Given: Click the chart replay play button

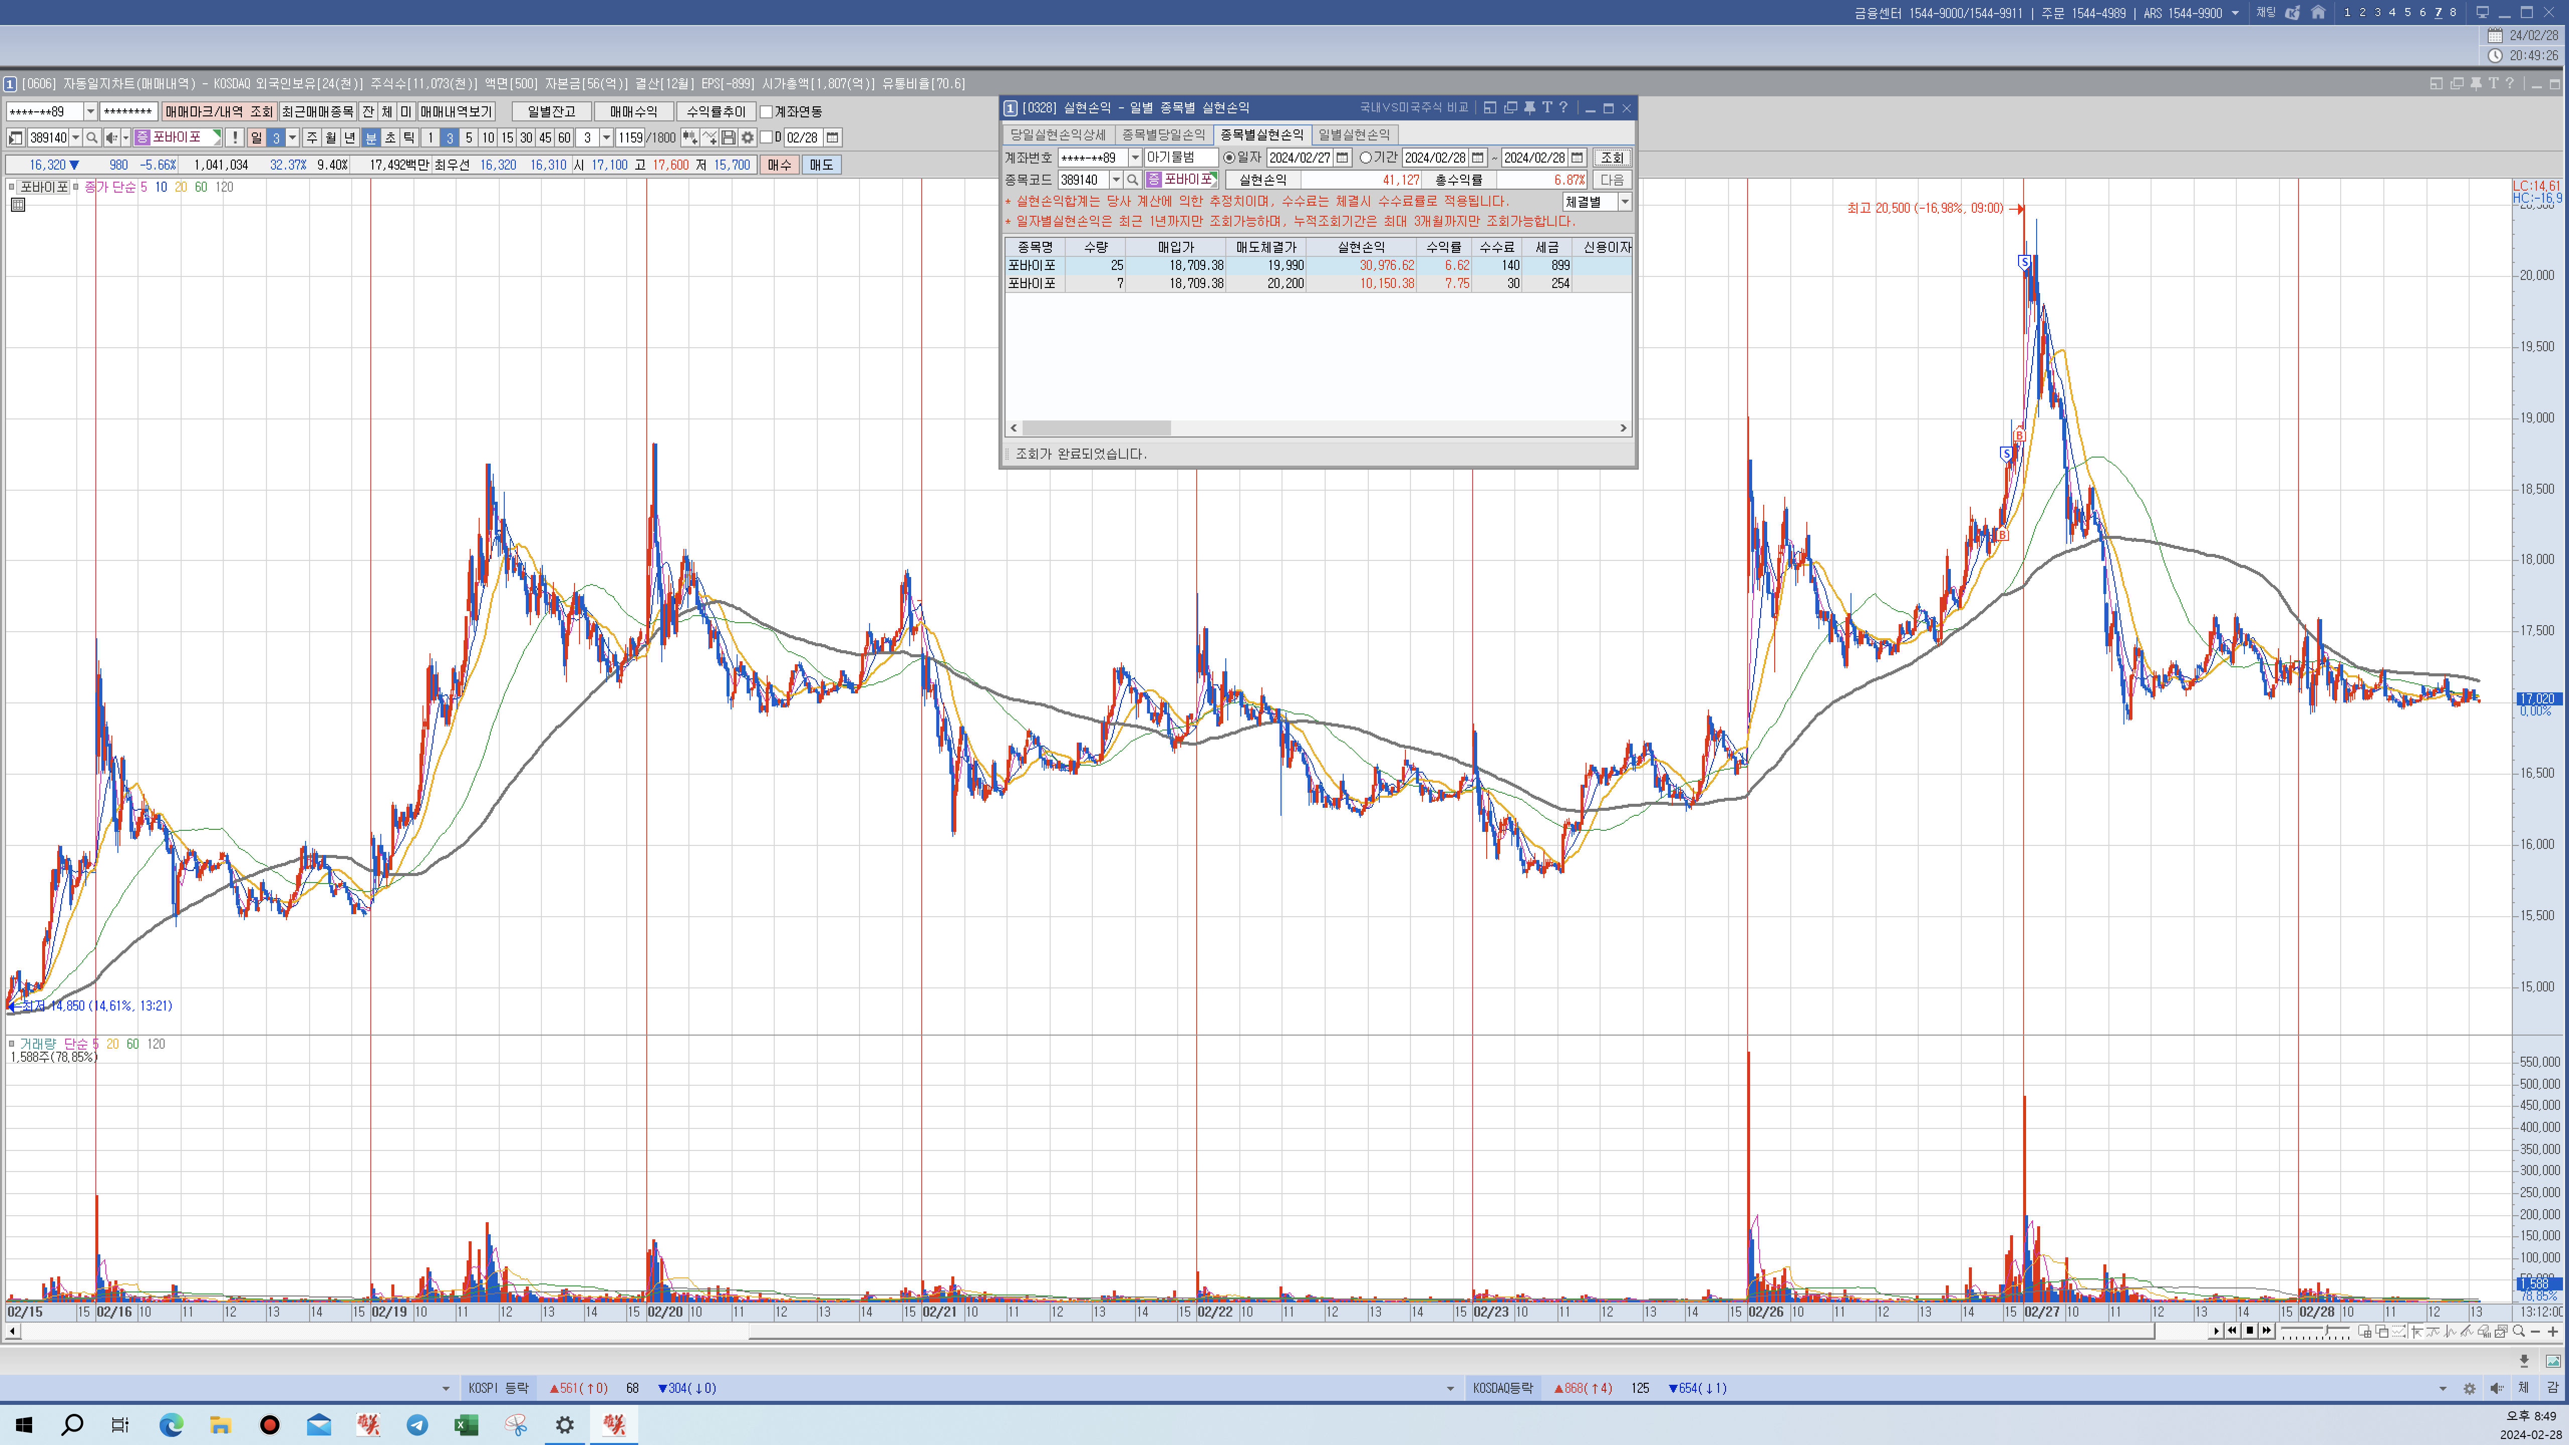Looking at the screenshot, I should pos(2217,1331).
